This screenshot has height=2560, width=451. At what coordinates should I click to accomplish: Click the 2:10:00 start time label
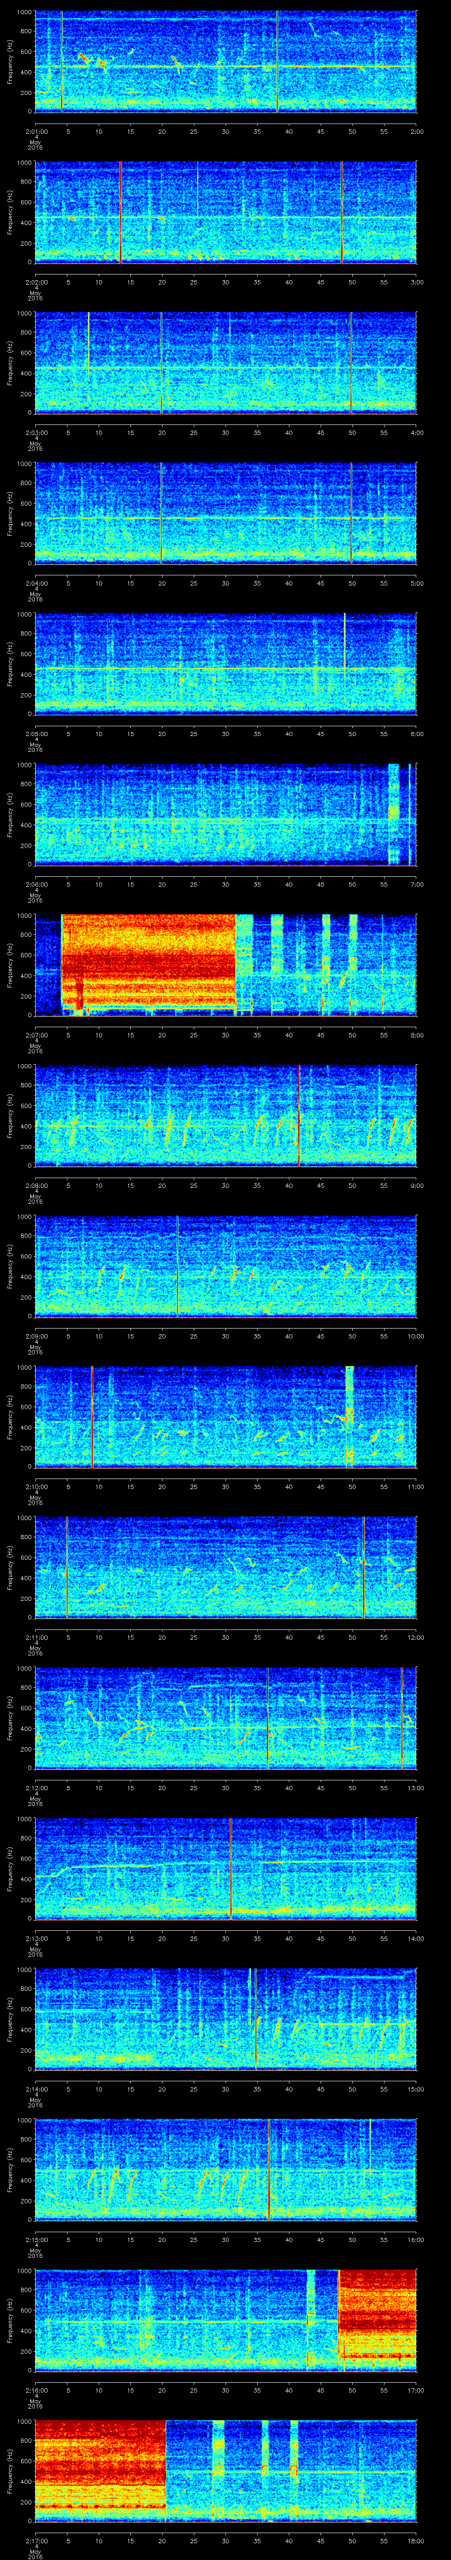(36, 1486)
